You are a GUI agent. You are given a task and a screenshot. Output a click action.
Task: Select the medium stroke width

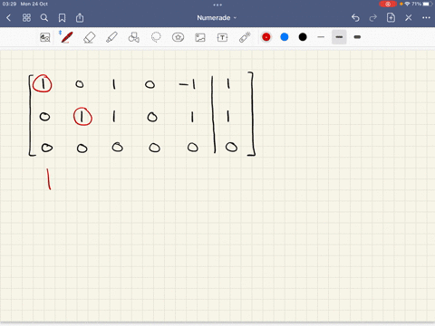tap(339, 37)
